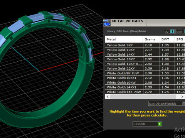Click the 2.38 grams value for 9K PdW
This screenshot has width=185, height=138.
tap(148, 73)
